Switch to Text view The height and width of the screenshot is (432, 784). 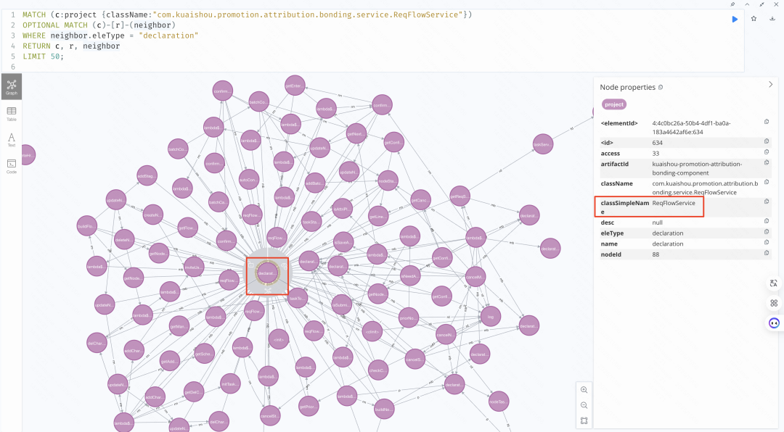pyautogui.click(x=12, y=139)
